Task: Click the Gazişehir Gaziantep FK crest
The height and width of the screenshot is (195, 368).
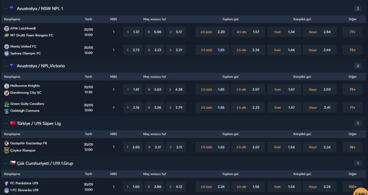Action: [x=6, y=143]
